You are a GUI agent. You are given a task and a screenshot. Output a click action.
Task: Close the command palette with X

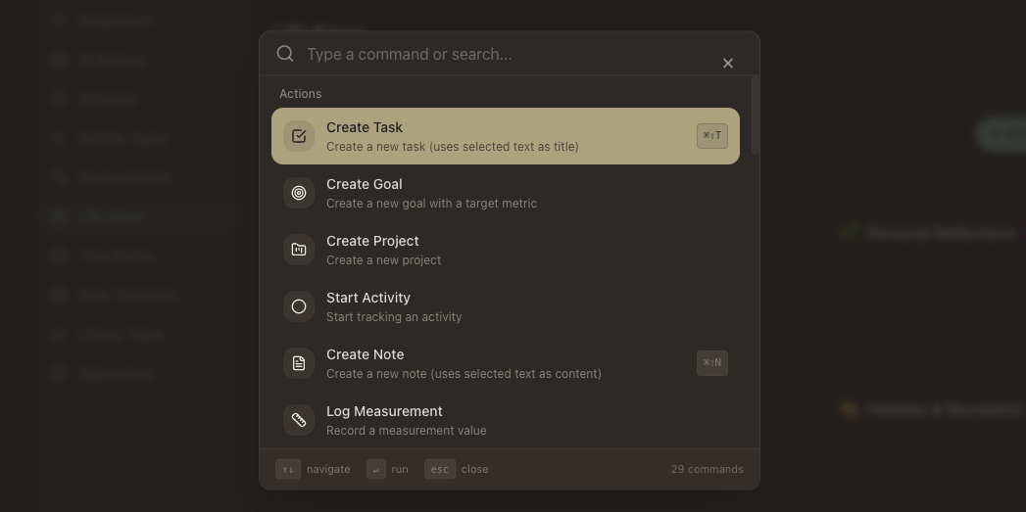[728, 63]
